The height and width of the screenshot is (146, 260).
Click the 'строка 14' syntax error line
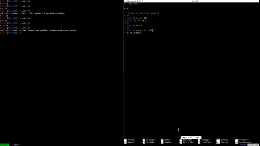point(38,30)
